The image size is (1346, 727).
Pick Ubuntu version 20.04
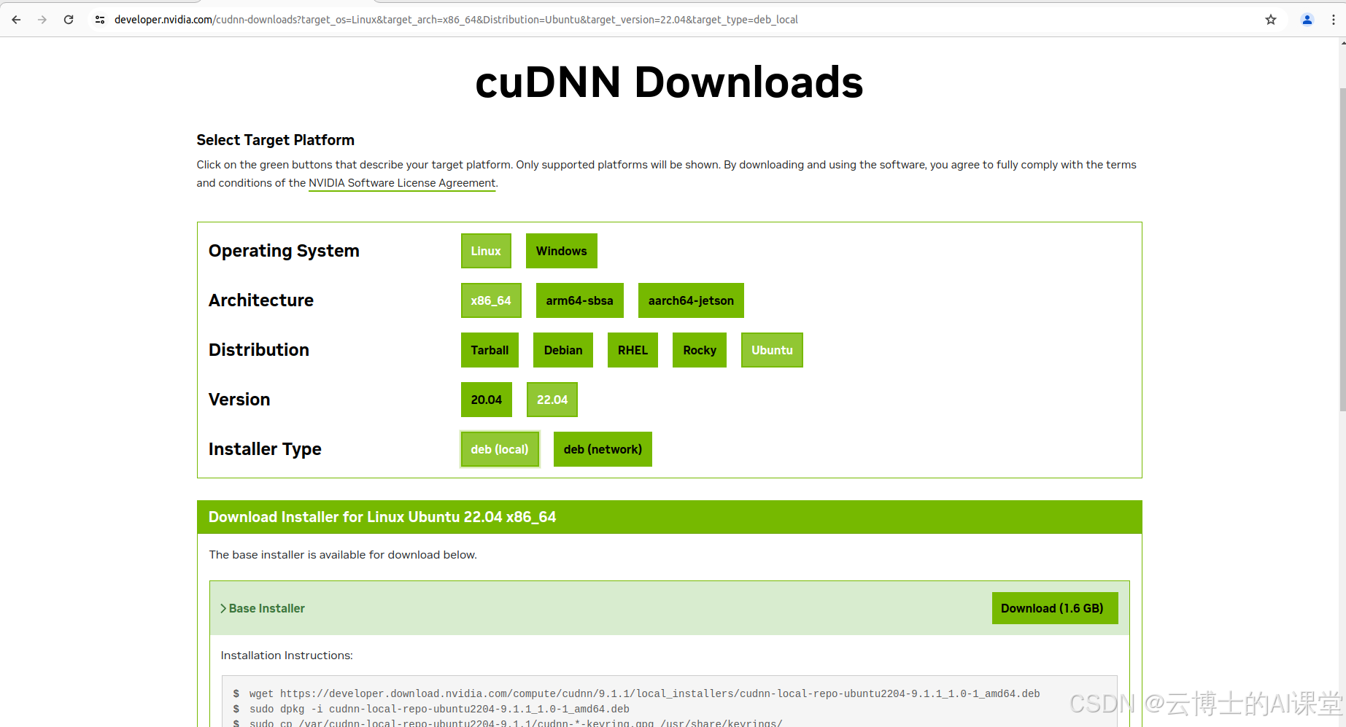coord(487,400)
